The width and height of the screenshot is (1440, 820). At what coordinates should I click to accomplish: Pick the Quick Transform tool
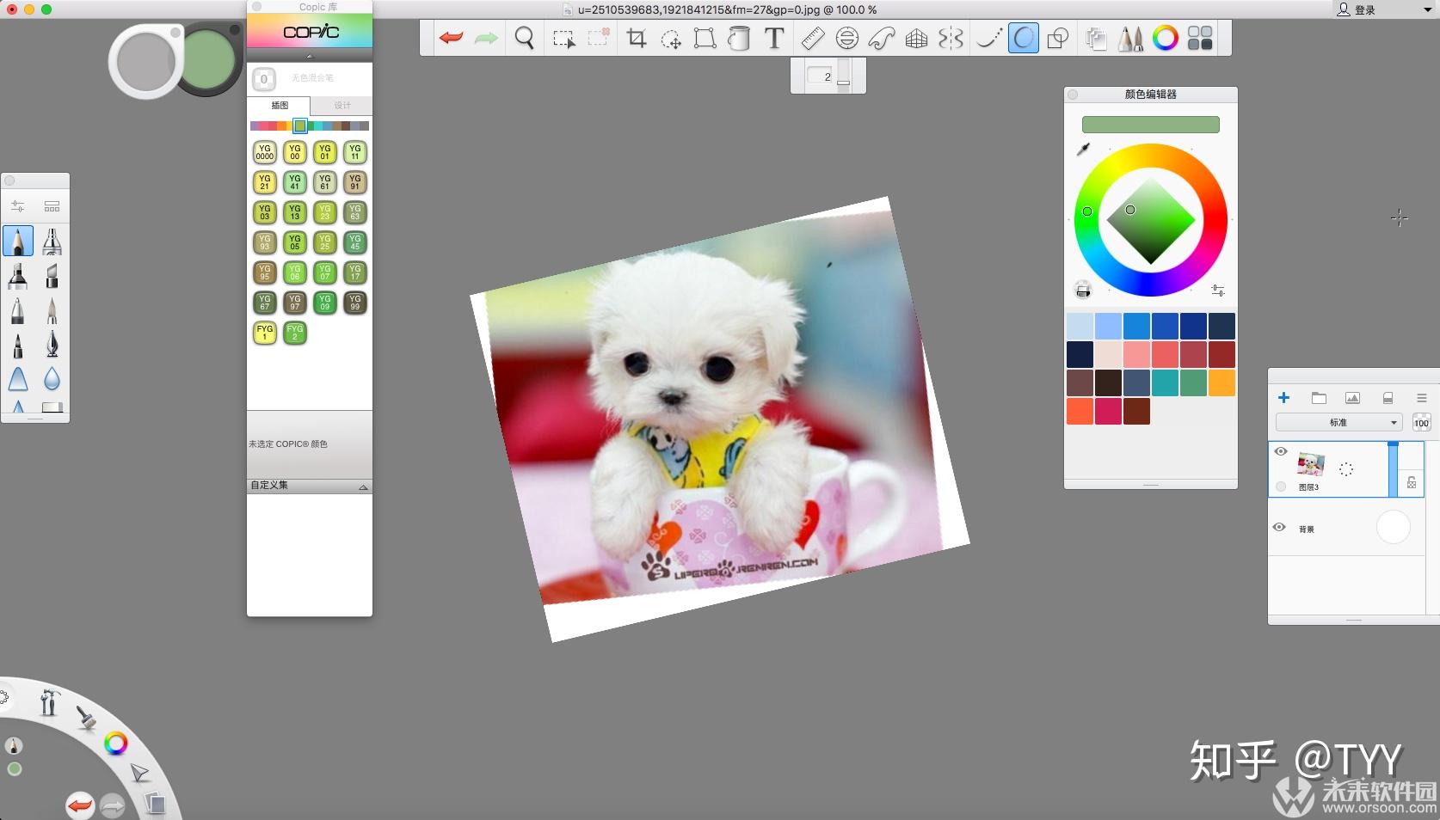click(671, 39)
